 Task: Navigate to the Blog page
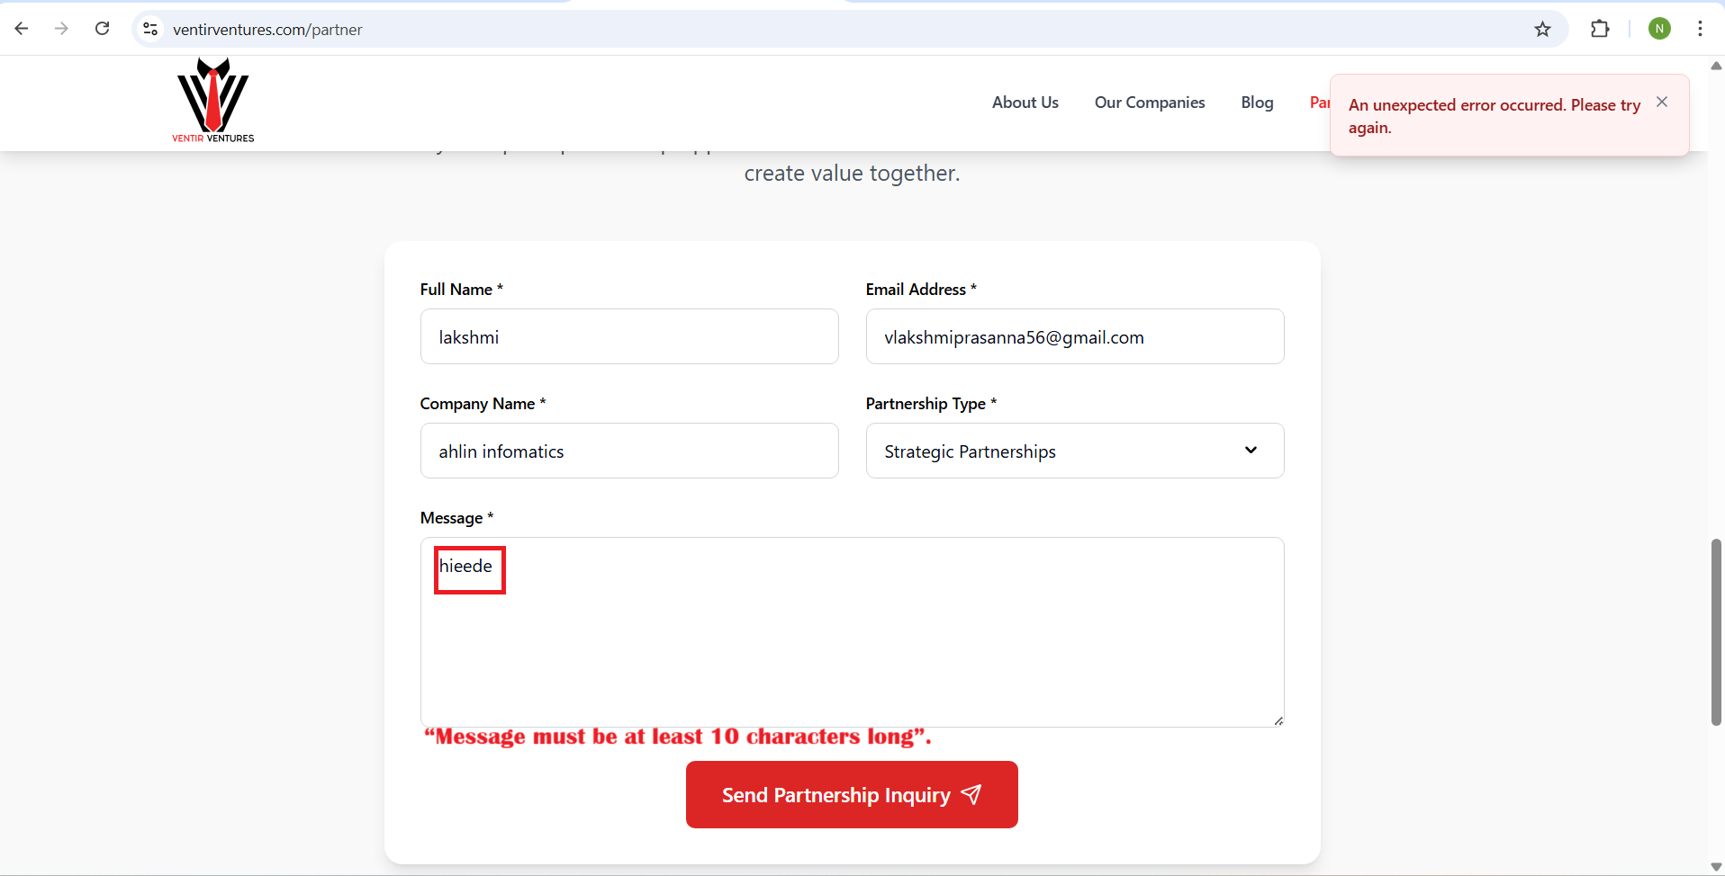[x=1257, y=103]
